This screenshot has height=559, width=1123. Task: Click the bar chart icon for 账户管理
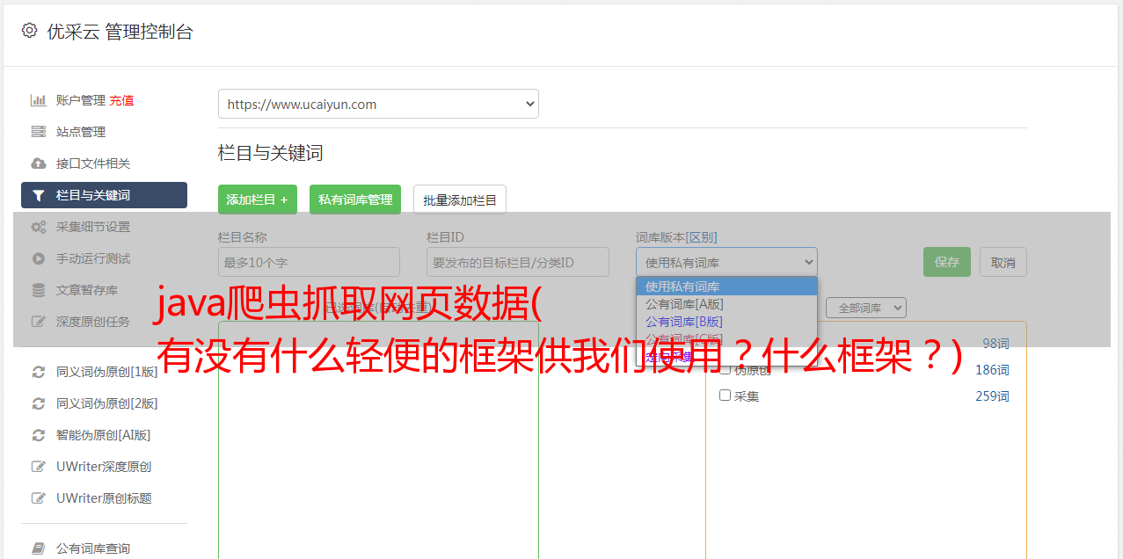38,100
